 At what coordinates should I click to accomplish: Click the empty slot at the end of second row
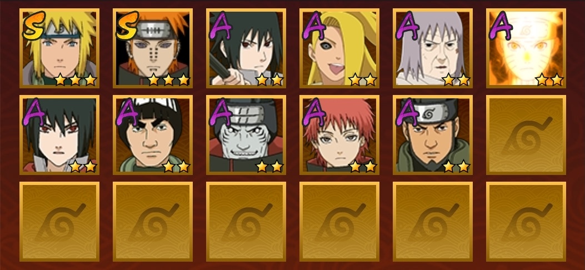click(526, 135)
